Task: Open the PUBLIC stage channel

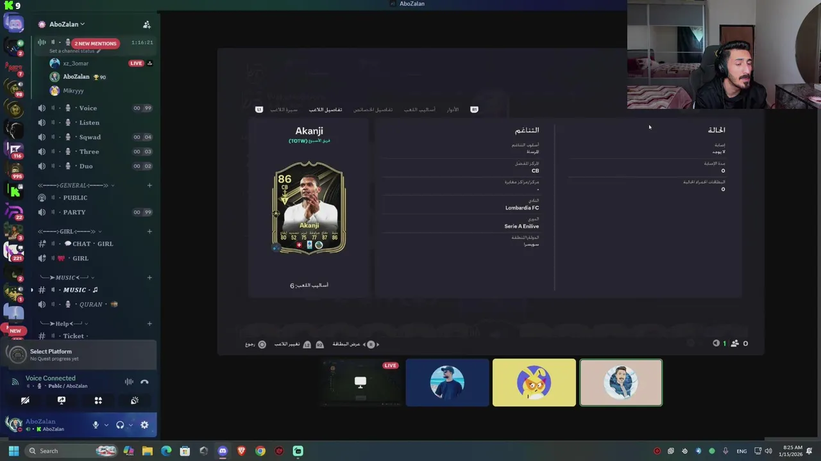Action: 94,198
